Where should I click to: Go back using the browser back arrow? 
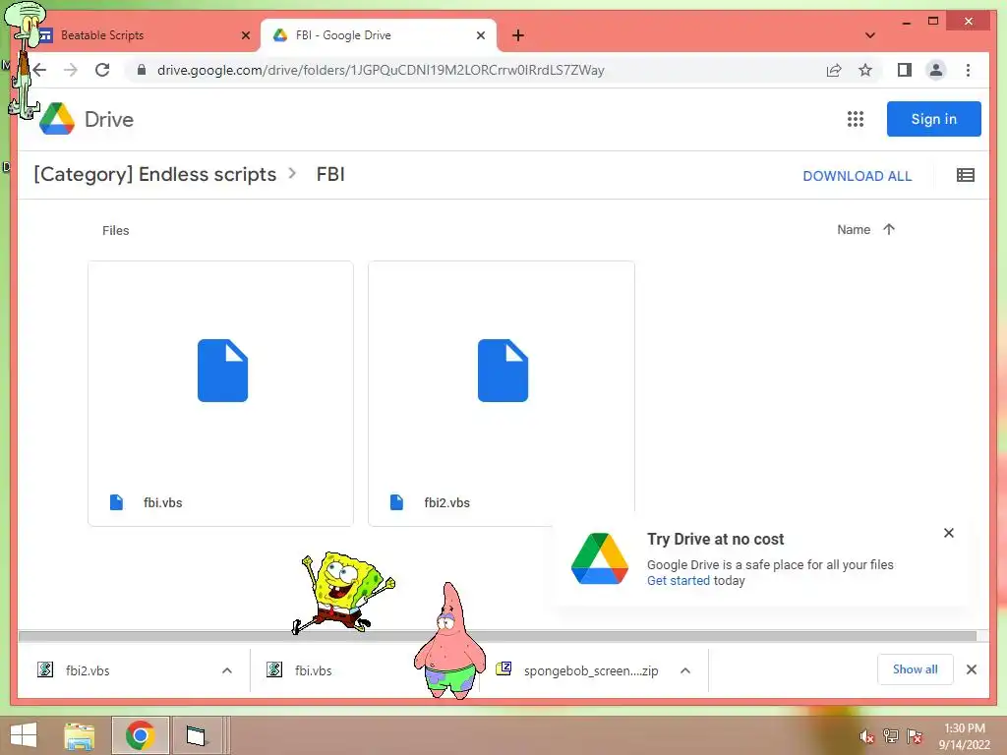click(39, 70)
